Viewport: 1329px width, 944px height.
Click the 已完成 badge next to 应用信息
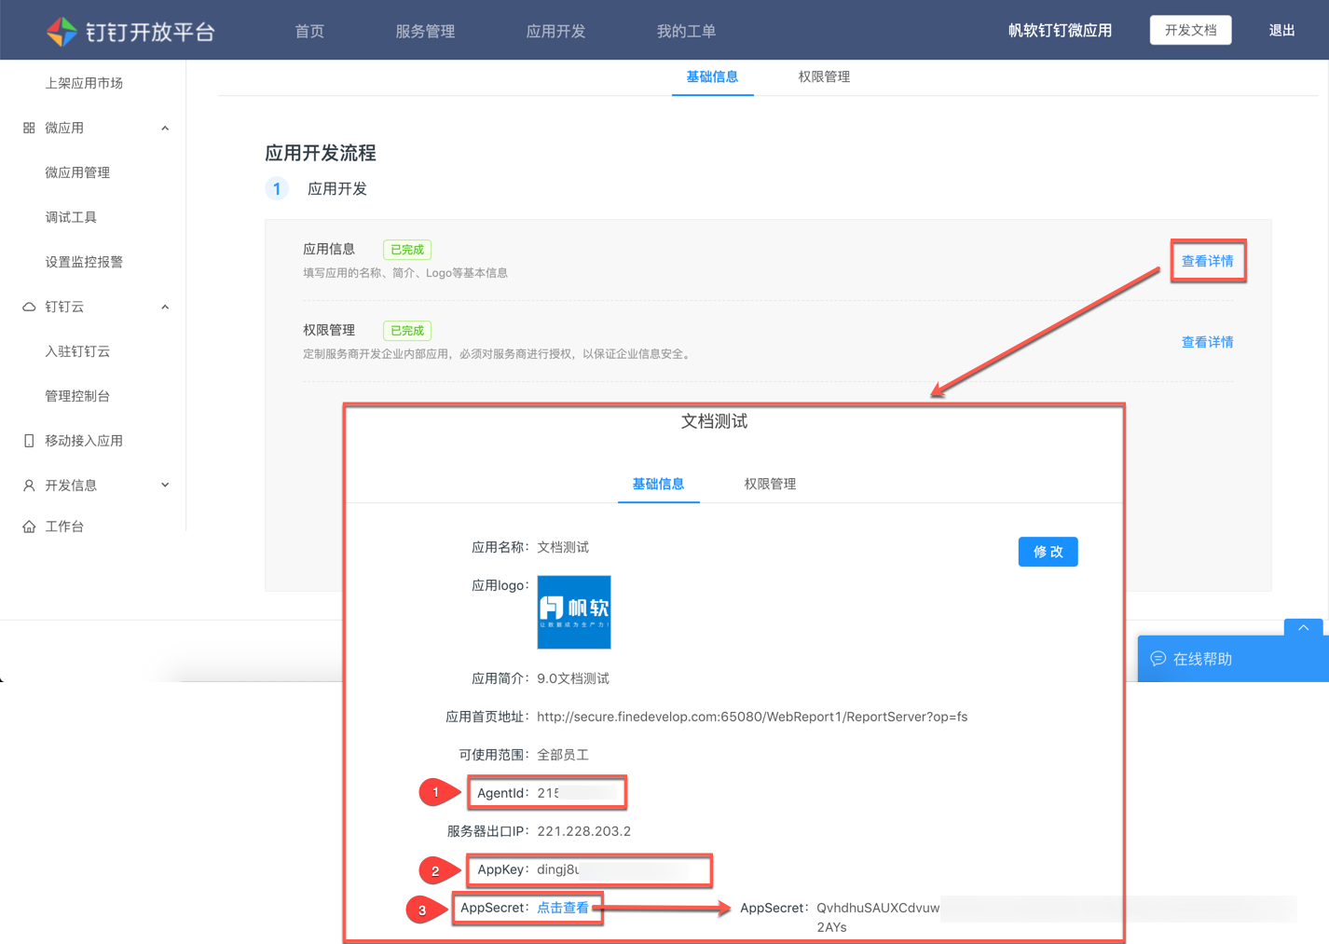coord(407,250)
